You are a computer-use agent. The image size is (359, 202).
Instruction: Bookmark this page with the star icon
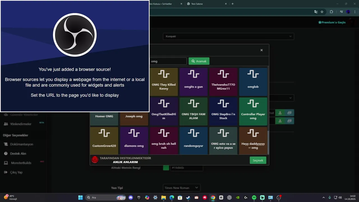pos(322,12)
